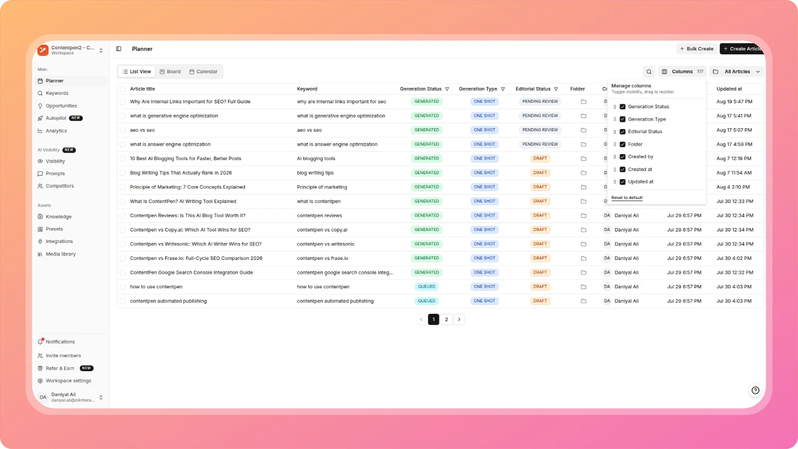This screenshot has width=798, height=449.
Task: Click the Bulk Create button
Action: [697, 49]
